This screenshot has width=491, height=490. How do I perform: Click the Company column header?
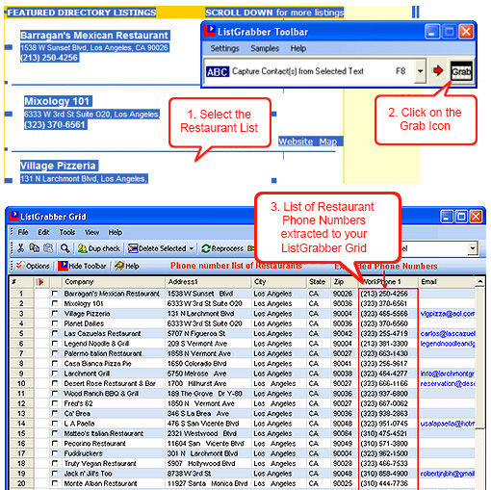pos(114,282)
